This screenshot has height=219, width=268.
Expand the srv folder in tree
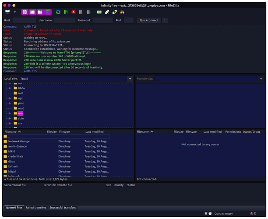pyautogui.click(x=10, y=123)
